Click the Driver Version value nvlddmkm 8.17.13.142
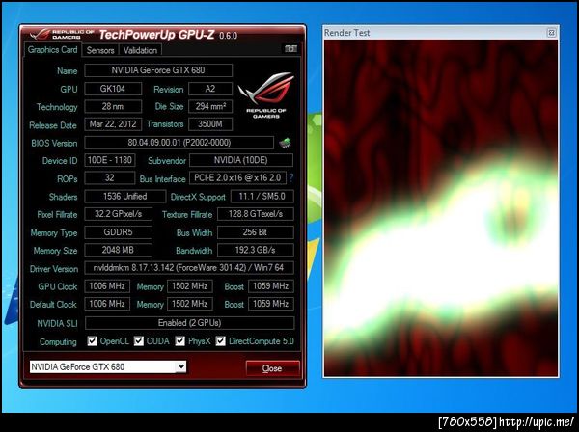The height and width of the screenshot is (432, 579). [x=189, y=268]
